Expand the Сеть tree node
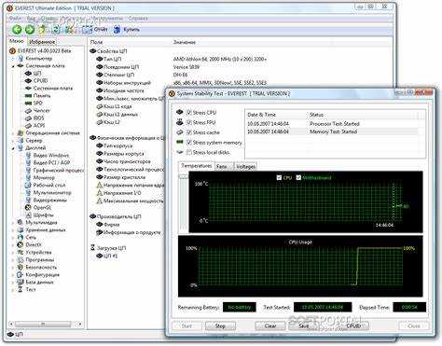442x346 pixels. tap(13, 238)
